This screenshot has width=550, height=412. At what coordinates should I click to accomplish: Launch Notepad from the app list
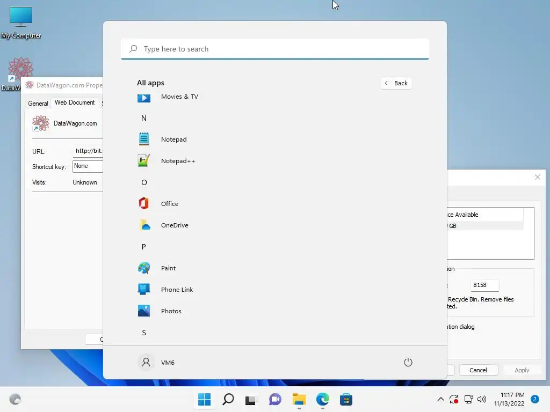(144, 139)
